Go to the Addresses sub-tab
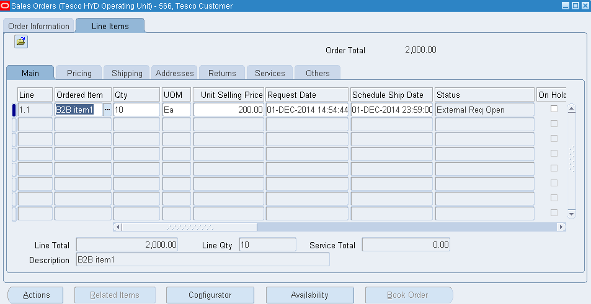Image resolution: width=591 pixels, height=304 pixels. point(174,73)
